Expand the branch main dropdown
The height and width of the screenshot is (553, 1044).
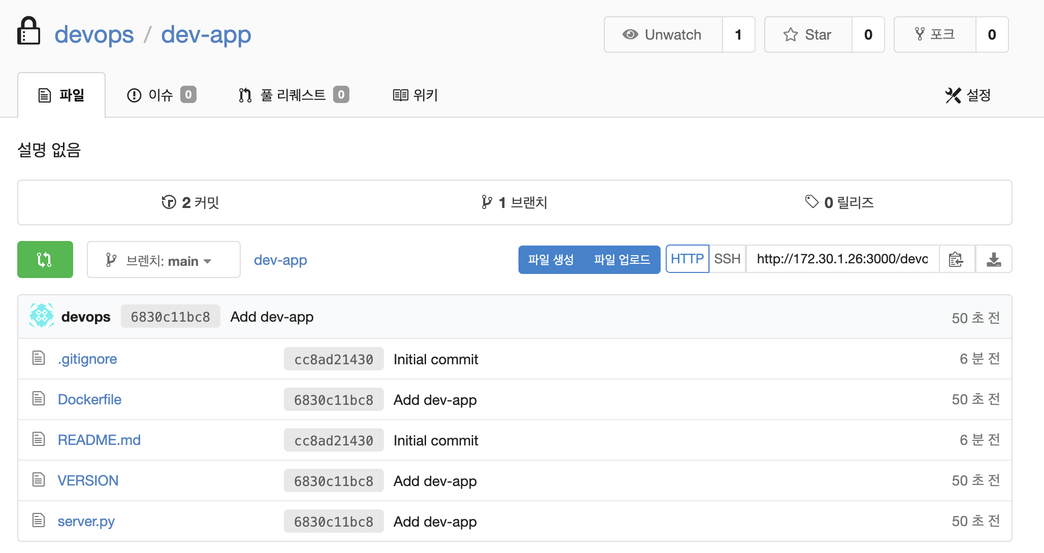pos(163,260)
